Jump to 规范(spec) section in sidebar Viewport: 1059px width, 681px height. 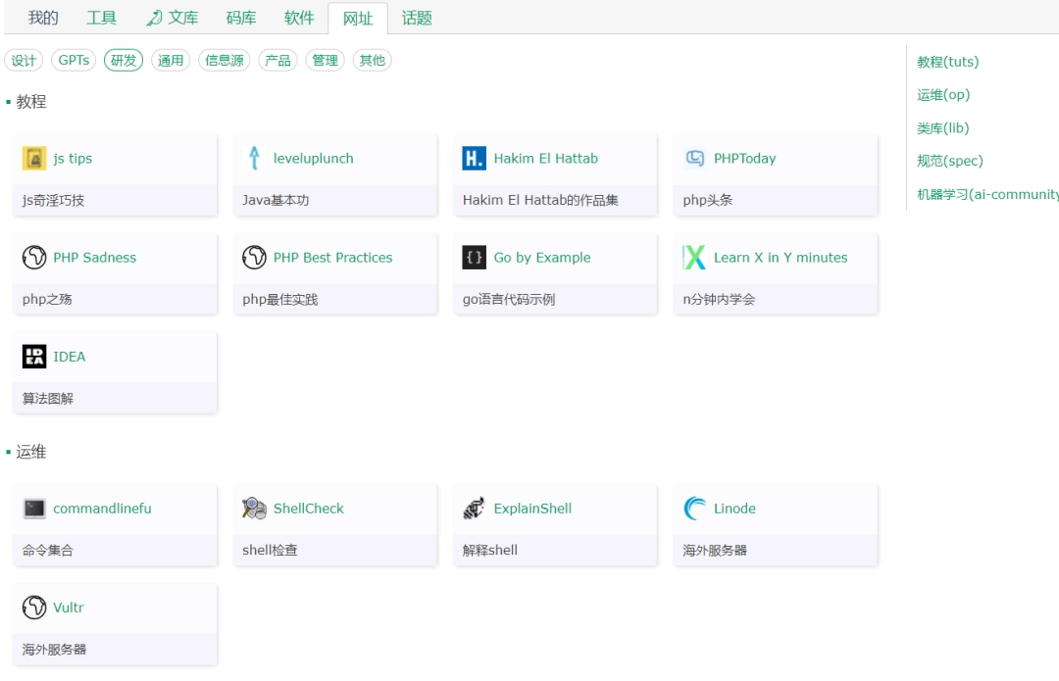[x=949, y=162]
